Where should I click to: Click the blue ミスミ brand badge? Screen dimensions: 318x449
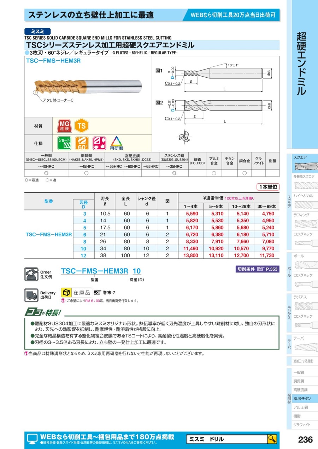tap(37, 31)
